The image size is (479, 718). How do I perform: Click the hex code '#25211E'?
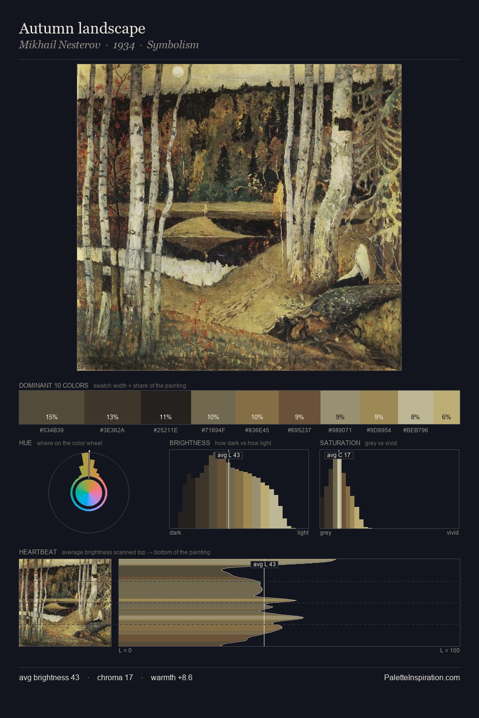166,430
